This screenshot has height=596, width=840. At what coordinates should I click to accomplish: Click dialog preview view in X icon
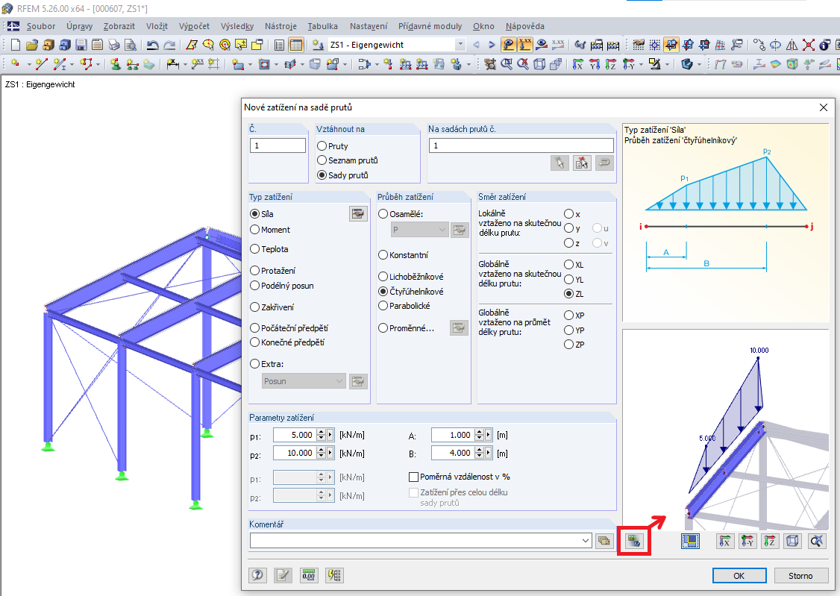725,541
